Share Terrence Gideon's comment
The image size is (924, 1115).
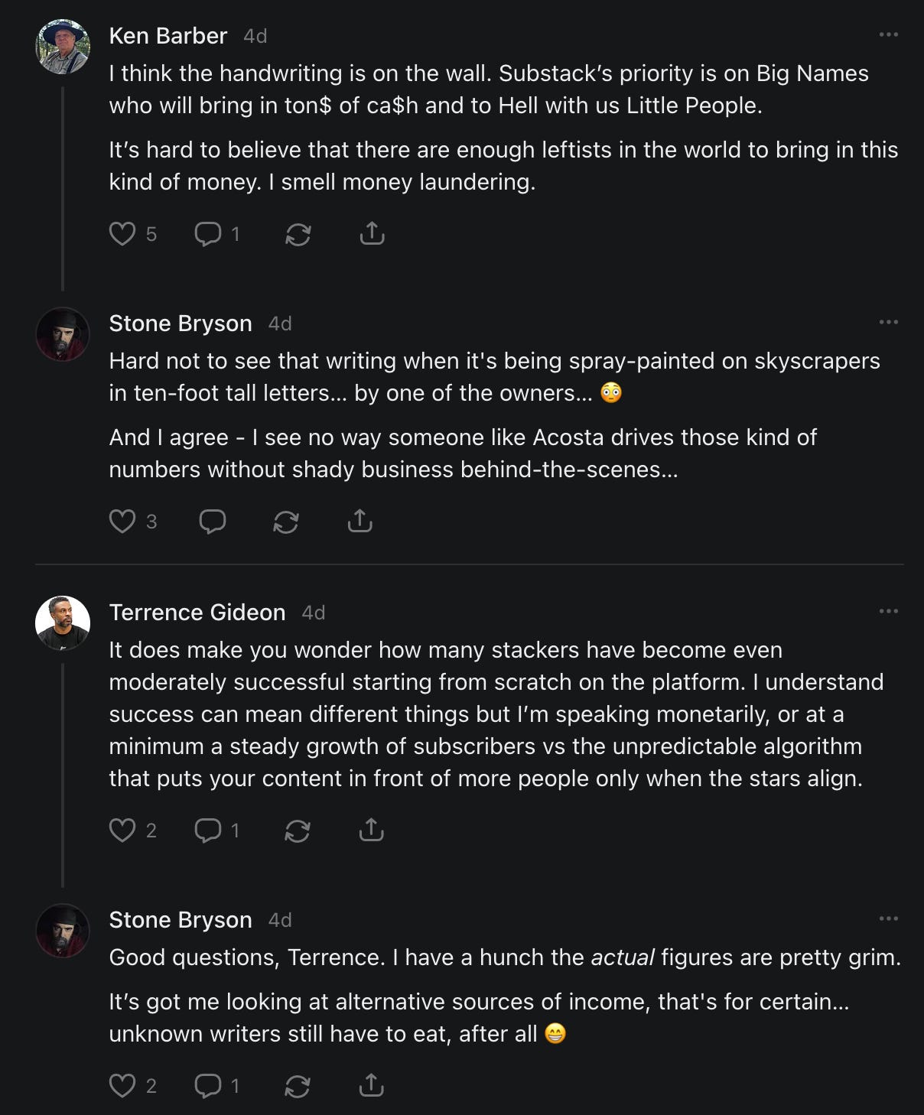click(x=371, y=830)
